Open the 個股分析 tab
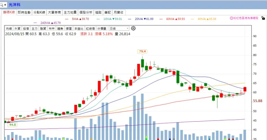This screenshot has width=267, height=140. 86,12
